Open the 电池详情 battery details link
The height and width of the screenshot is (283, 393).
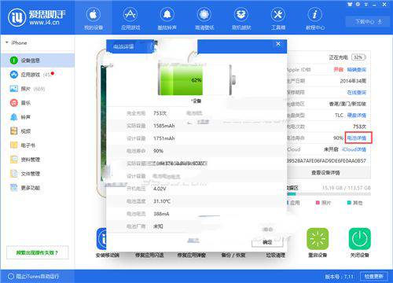click(x=357, y=138)
